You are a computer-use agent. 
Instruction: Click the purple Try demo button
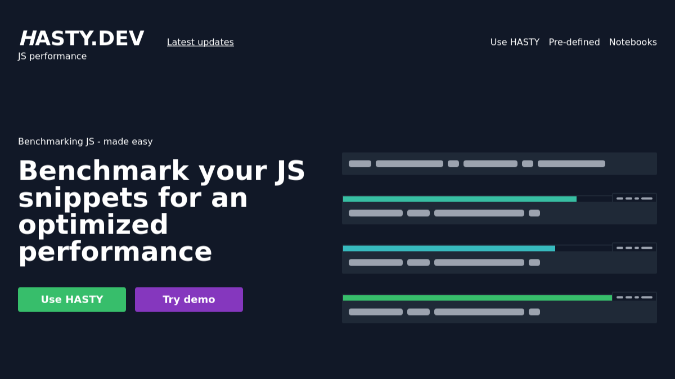(189, 299)
